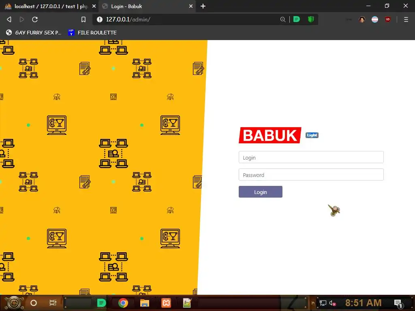
Task: Close the browser window
Action: click(405, 6)
